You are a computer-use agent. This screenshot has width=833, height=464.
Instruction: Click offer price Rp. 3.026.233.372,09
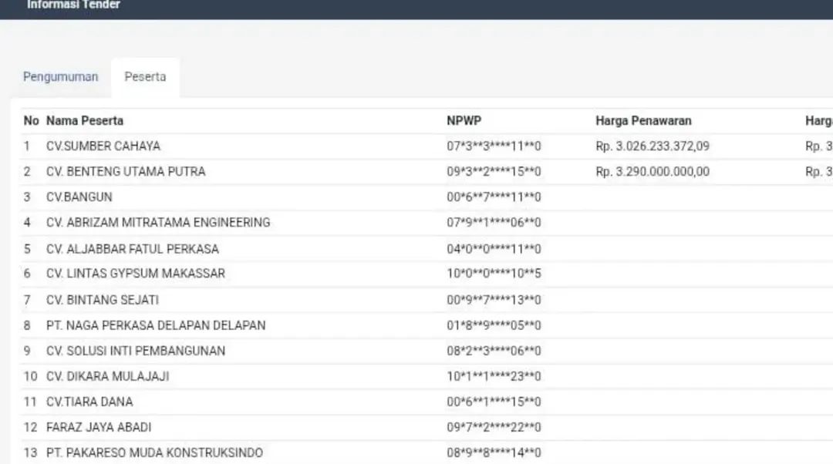point(653,146)
